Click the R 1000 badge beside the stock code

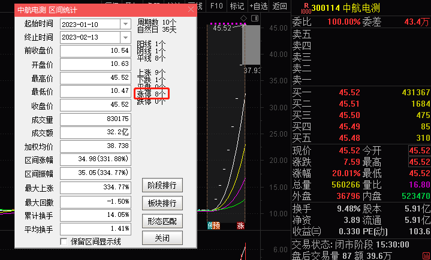coord(306,8)
